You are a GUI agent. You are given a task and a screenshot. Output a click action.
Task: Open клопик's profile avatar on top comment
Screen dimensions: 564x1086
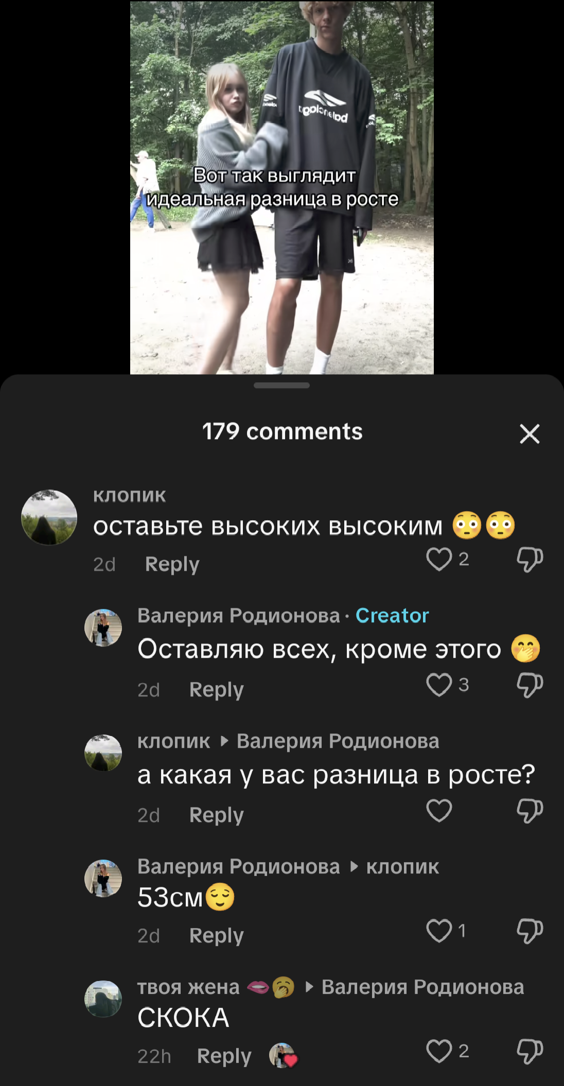click(49, 517)
